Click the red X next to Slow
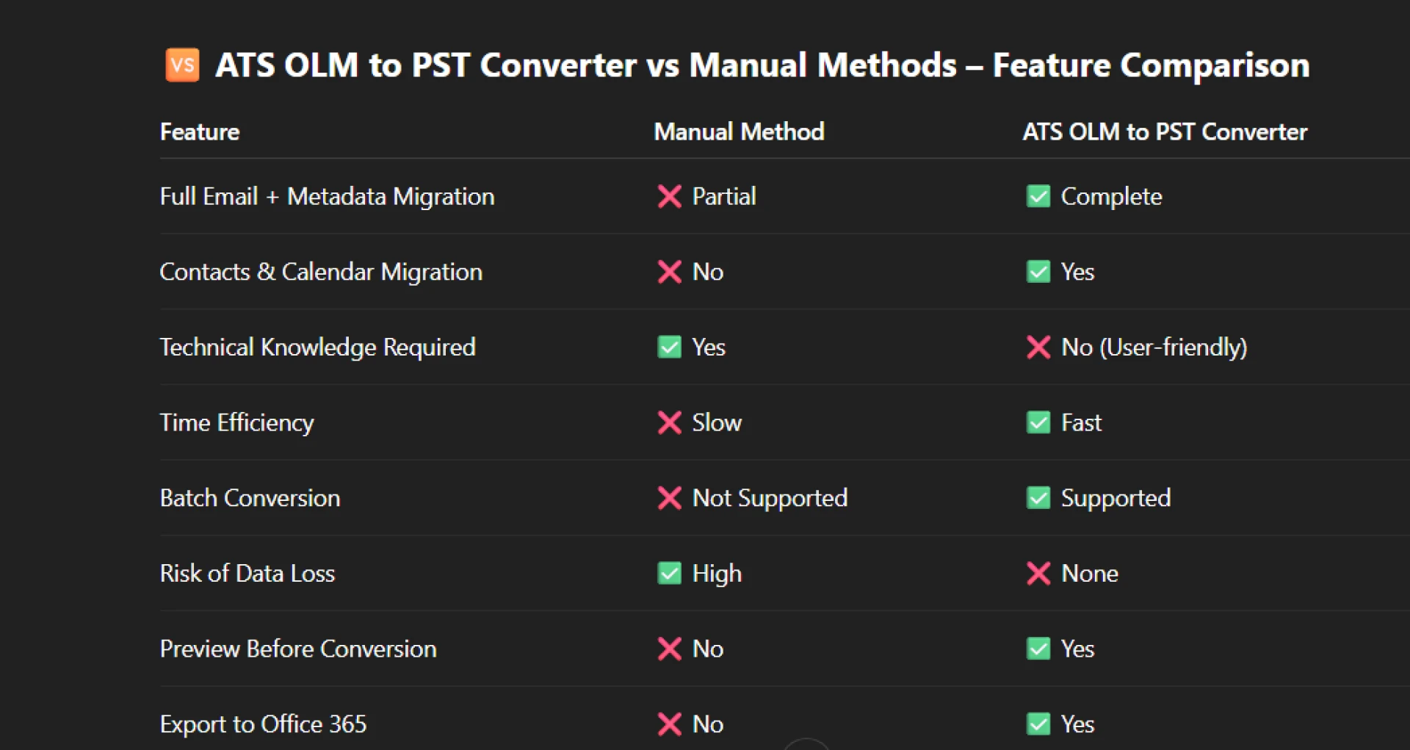This screenshot has width=1410, height=750. (x=669, y=422)
